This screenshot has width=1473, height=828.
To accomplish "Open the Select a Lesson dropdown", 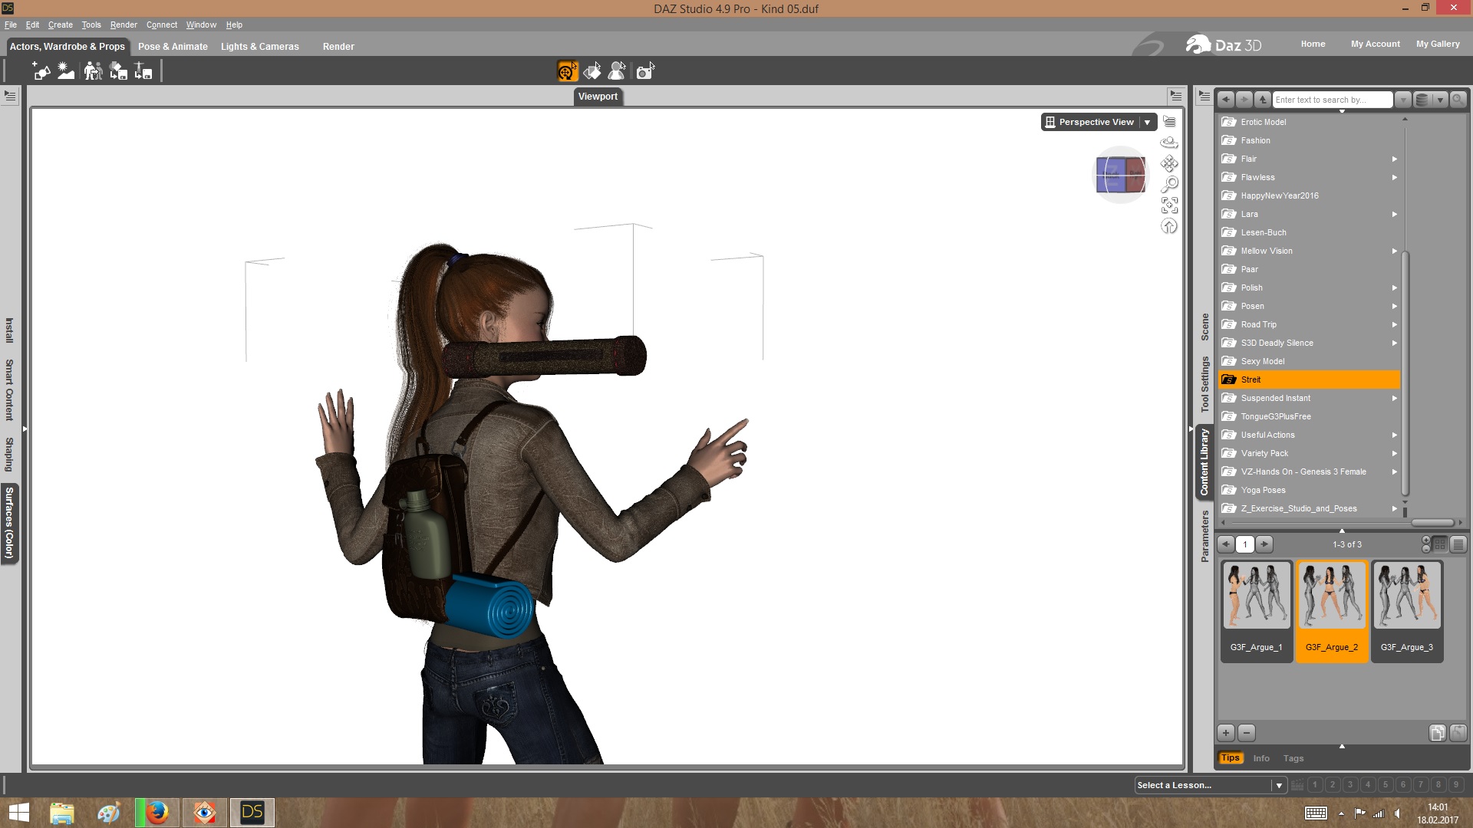I will 1278,785.
